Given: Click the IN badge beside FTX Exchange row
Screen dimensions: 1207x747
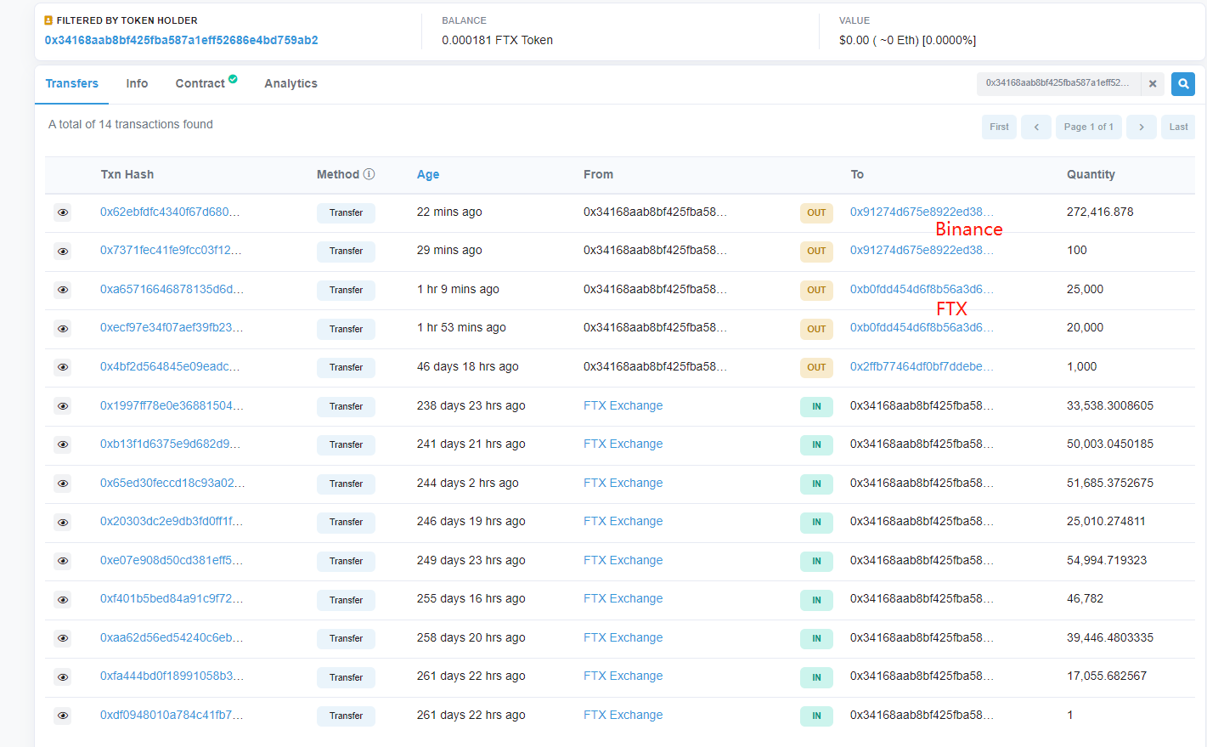Looking at the screenshot, I should [816, 406].
